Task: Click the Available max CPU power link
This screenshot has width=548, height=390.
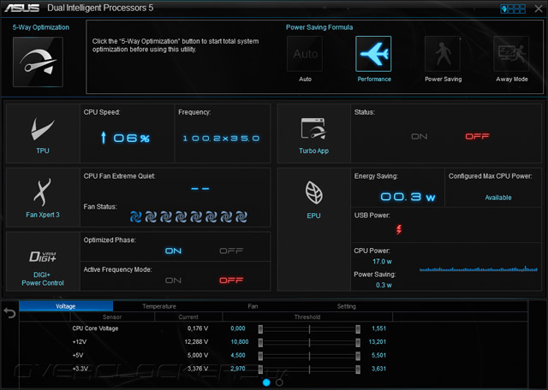Action: [498, 198]
